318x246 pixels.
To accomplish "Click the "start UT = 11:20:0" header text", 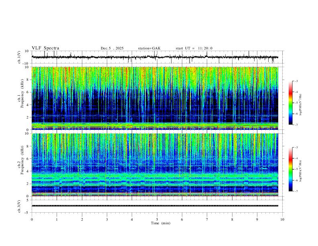I will click(194, 48).
